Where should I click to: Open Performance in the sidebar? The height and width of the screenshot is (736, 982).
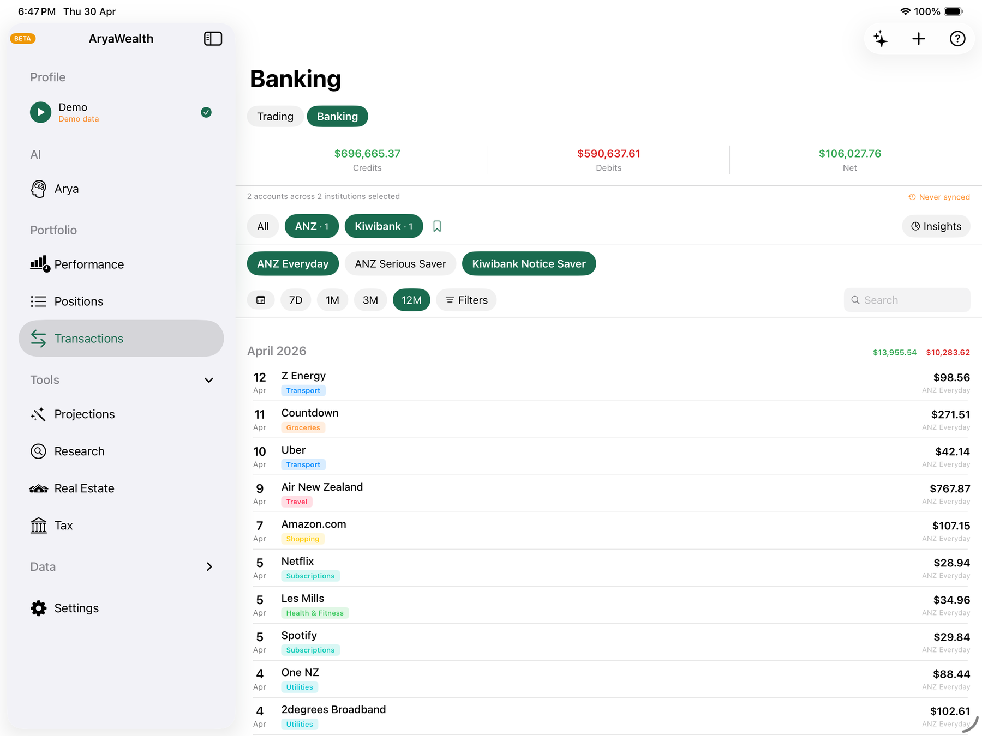pos(121,264)
